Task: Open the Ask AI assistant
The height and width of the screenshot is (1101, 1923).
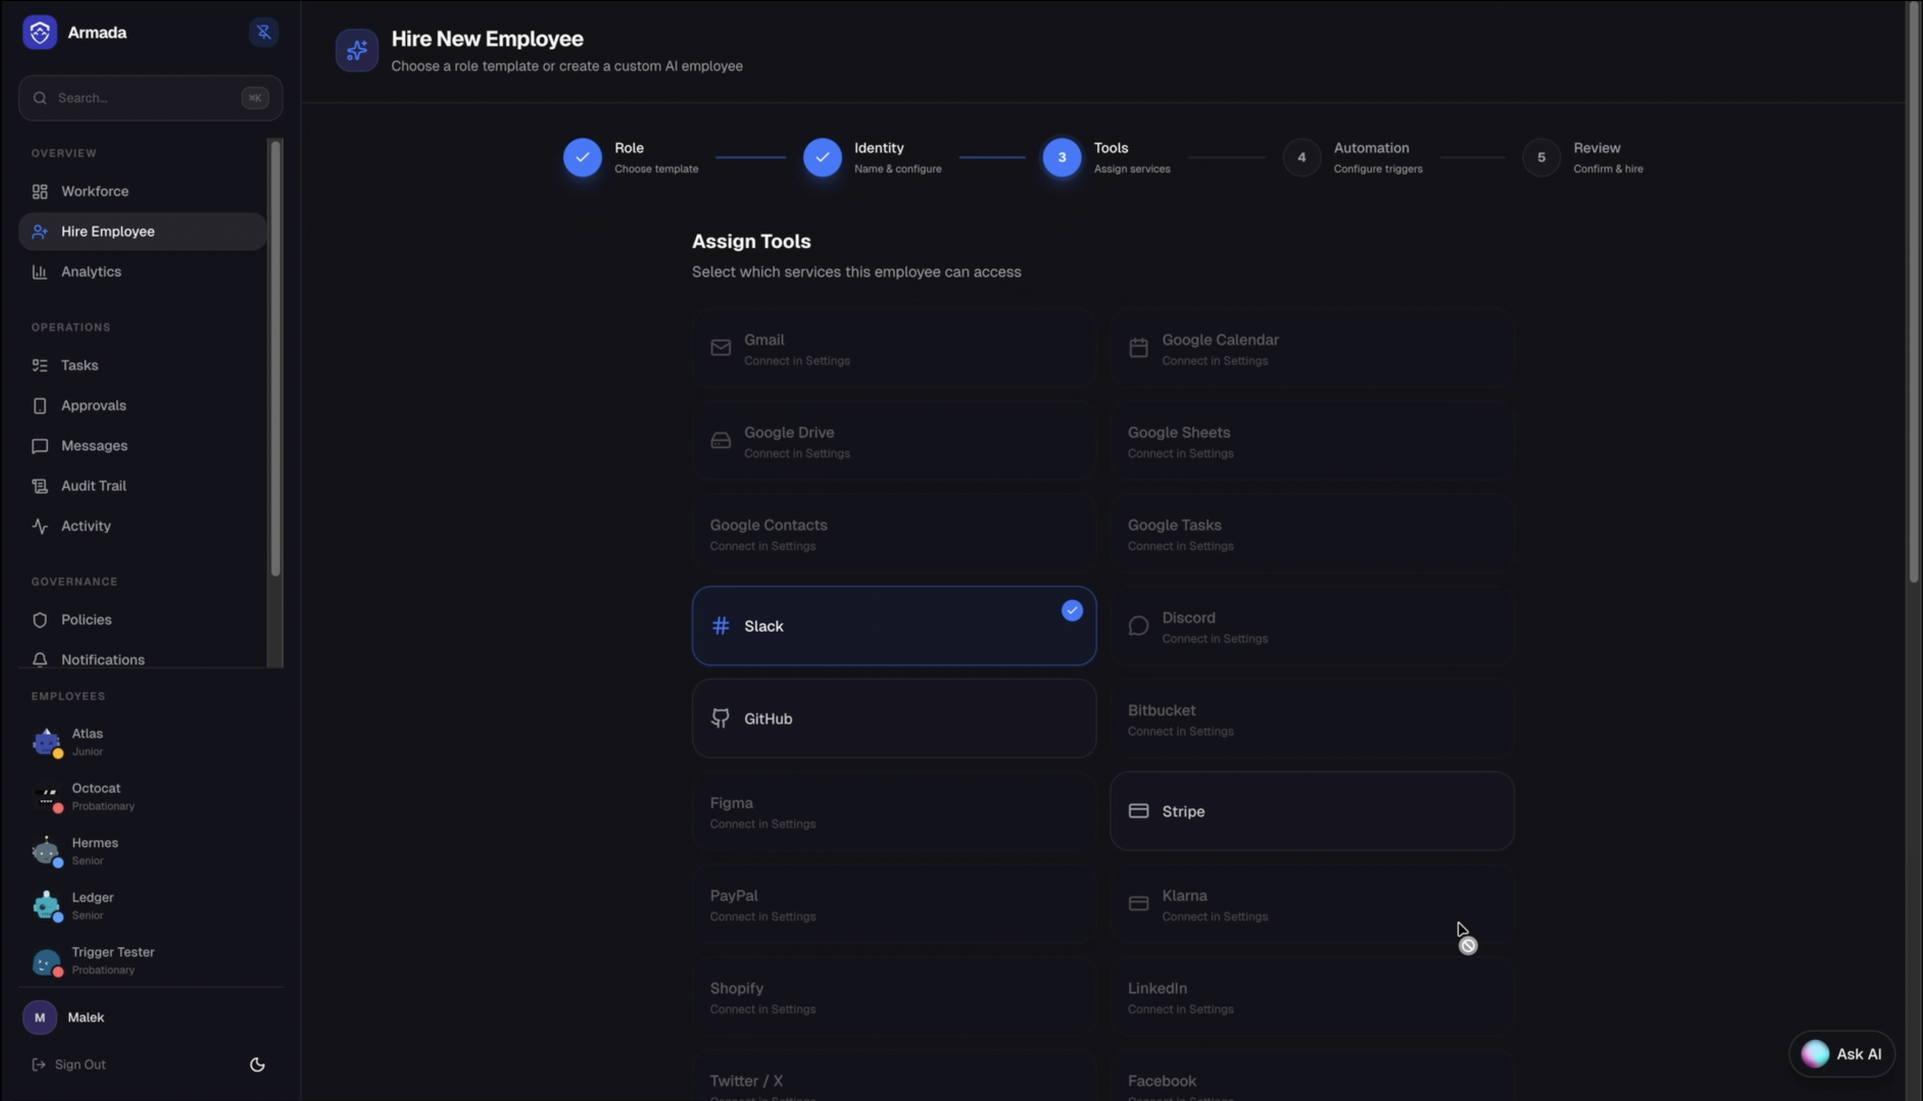Action: pos(1842,1053)
